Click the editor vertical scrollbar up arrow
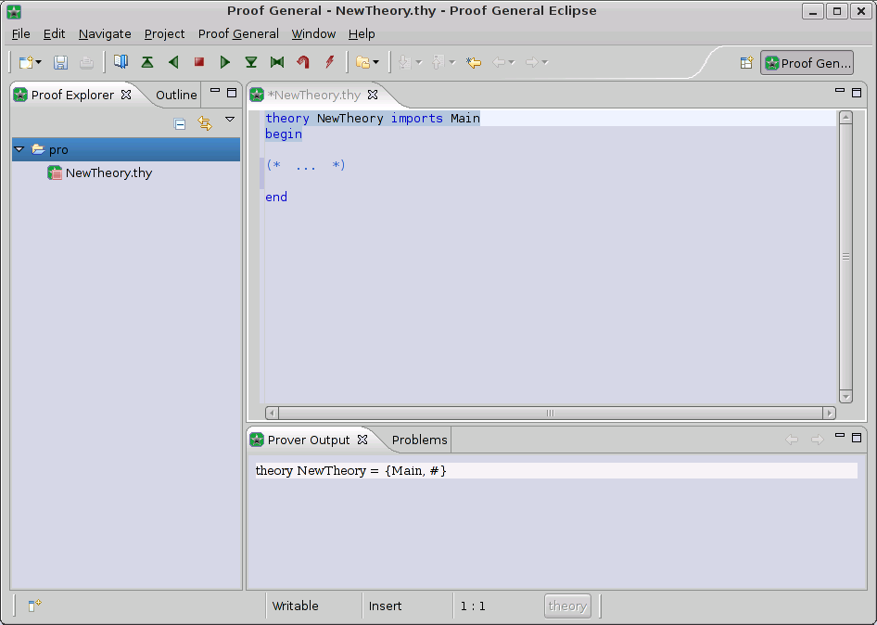Screen dimensions: 877x625 coord(845,118)
